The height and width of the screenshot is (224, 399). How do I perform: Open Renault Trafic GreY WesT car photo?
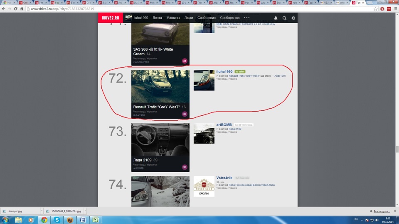click(160, 86)
